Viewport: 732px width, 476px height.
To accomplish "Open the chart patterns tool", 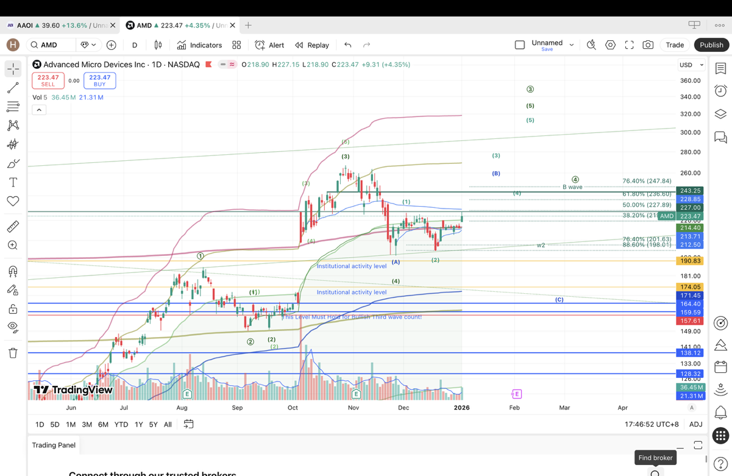I will pyautogui.click(x=13, y=126).
